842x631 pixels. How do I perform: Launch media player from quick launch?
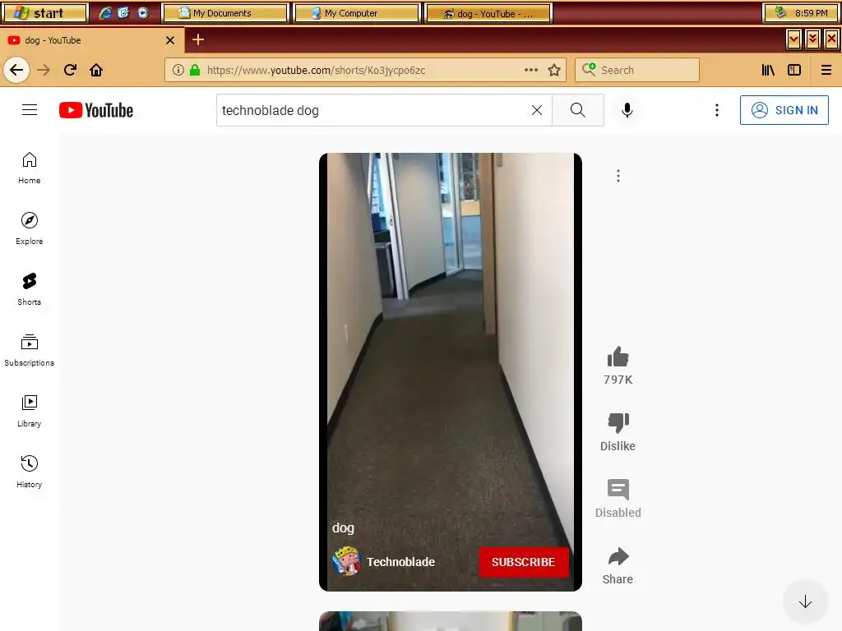(x=143, y=13)
